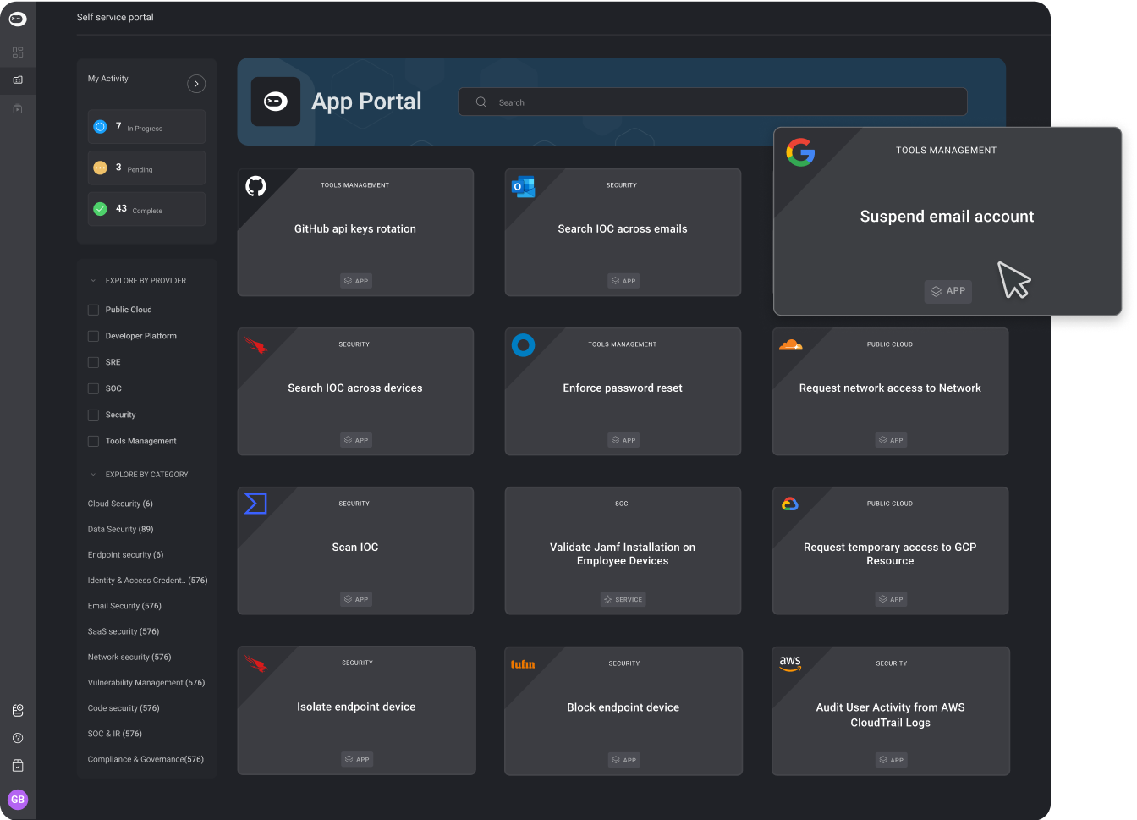Image resolution: width=1137 pixels, height=820 pixels.
Task: Collapse the Explore By Category section
Action: (x=92, y=474)
